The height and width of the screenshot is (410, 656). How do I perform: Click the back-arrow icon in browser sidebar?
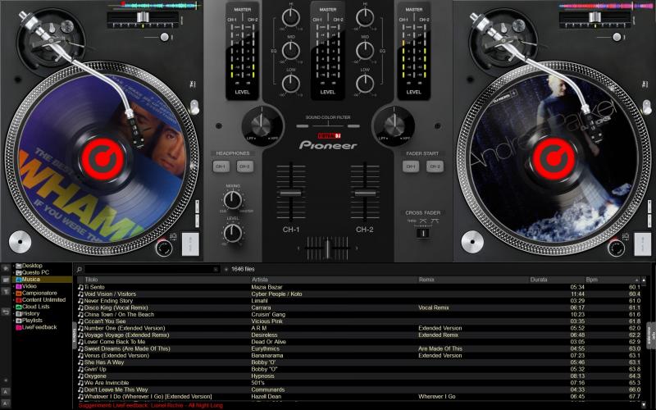coord(6,312)
